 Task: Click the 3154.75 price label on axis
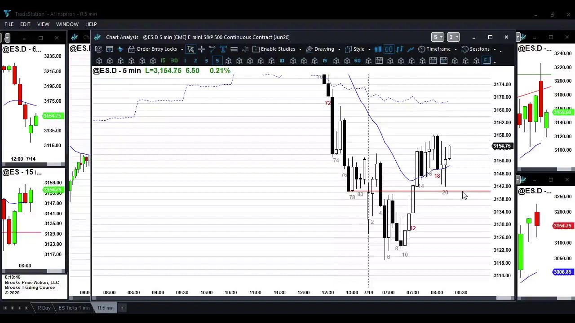[502, 146]
